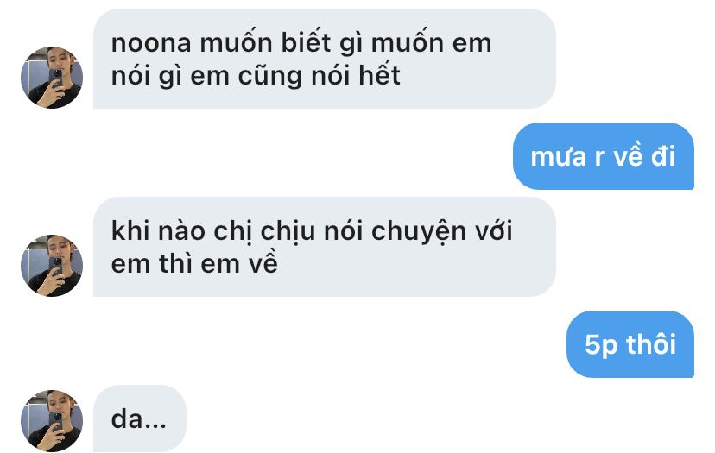Tap the word 'cũng' in the first grey bubble
The image size is (715, 453).
point(270,77)
